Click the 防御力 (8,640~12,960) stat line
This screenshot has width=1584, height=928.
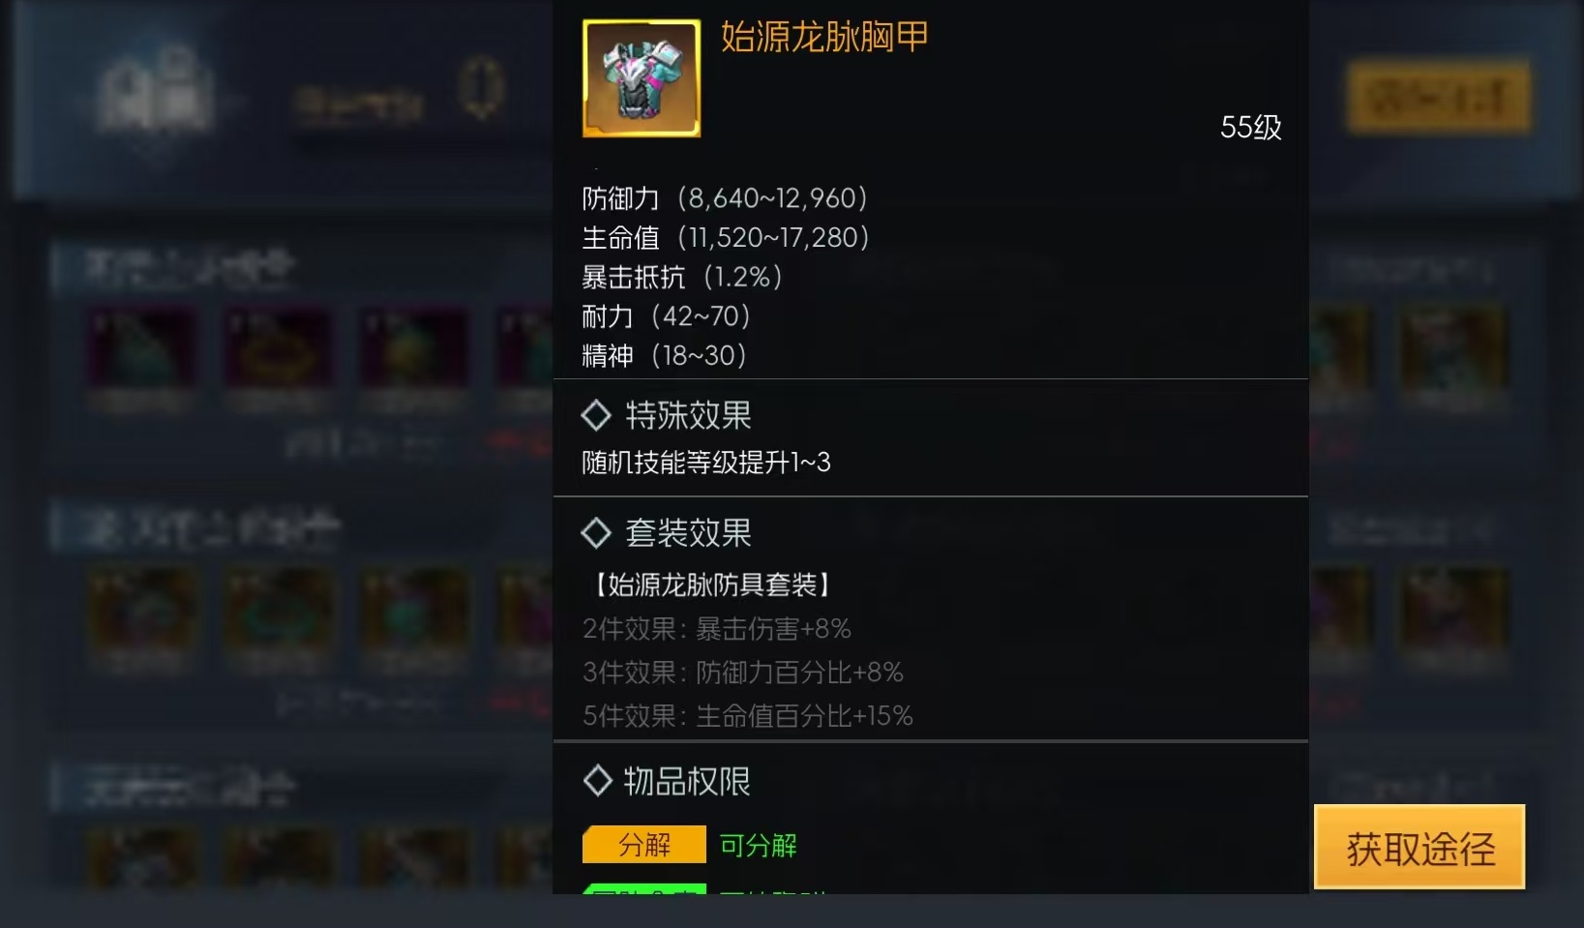pyautogui.click(x=726, y=198)
